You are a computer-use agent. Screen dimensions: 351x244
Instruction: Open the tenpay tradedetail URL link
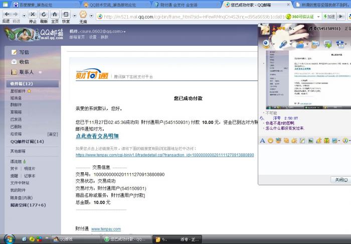[x=165, y=155]
